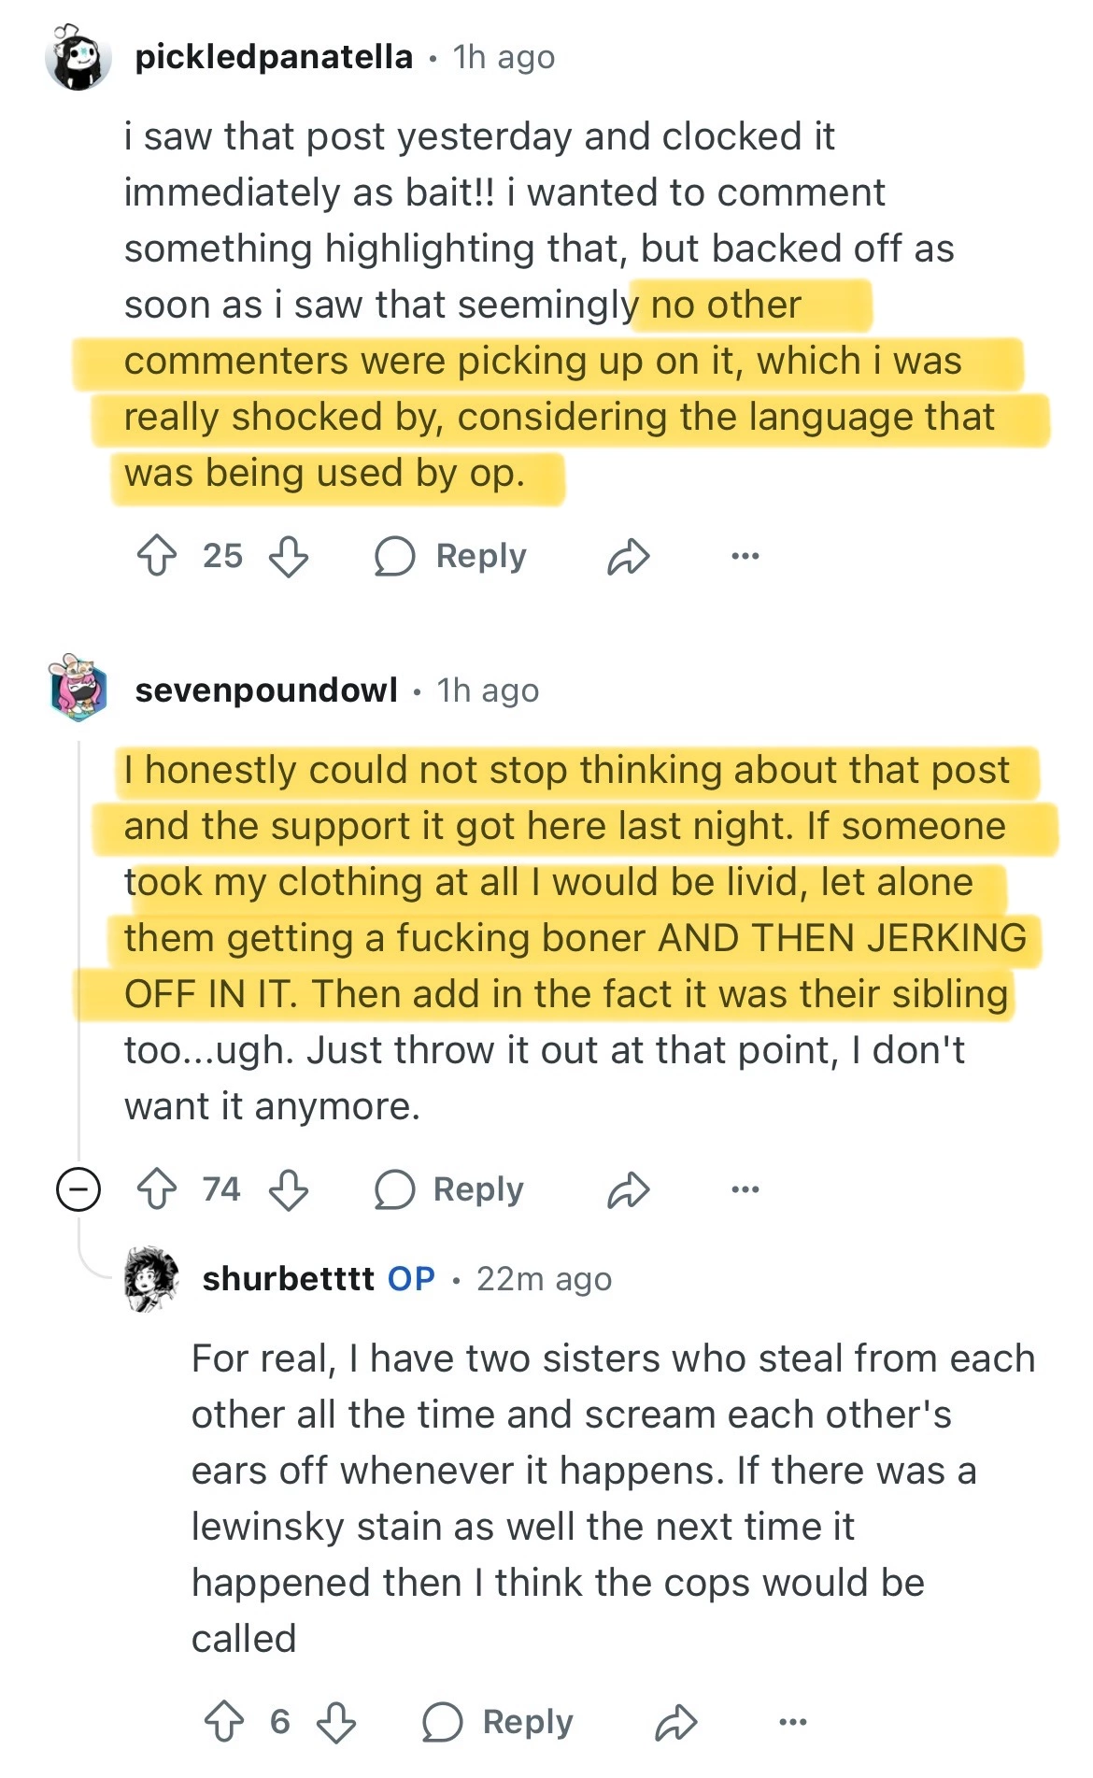
Task: Upvote pickledpanatella's comment
Action: tap(156, 556)
